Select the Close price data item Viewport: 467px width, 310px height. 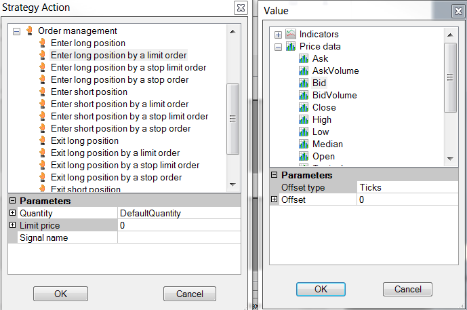tap(324, 108)
